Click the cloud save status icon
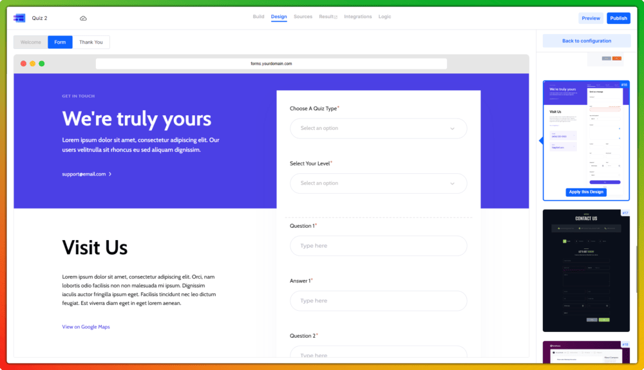 click(x=83, y=18)
